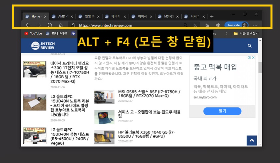
Task: View site info via the lock icon
Action: tap(73, 25)
